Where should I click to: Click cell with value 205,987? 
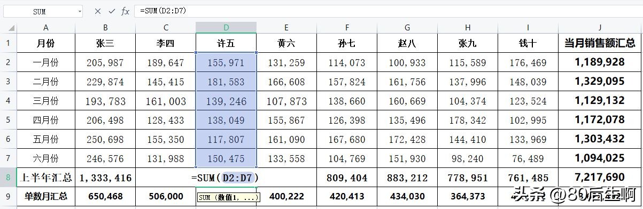click(105, 62)
